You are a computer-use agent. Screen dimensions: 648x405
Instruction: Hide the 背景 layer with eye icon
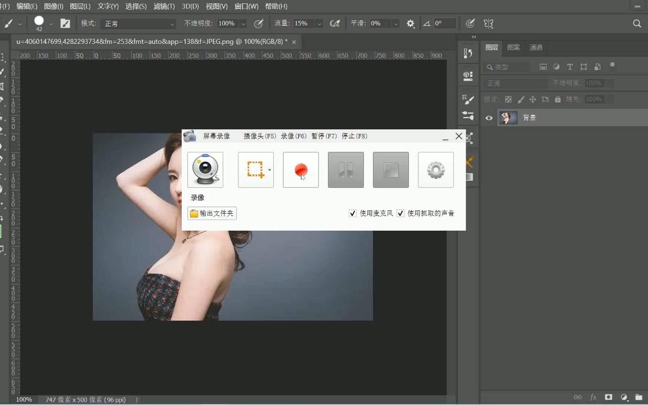pos(489,118)
